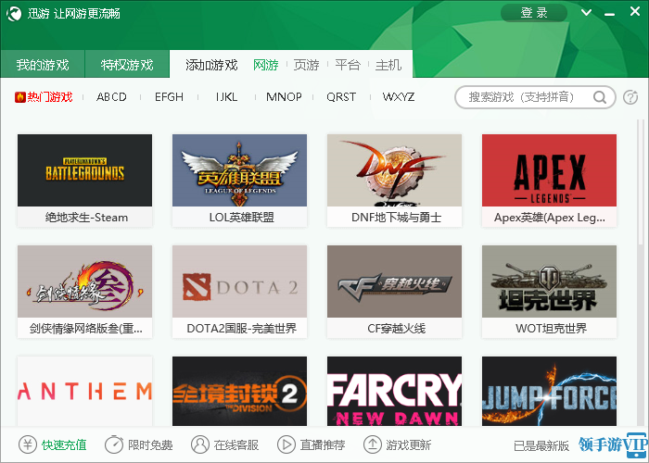The width and height of the screenshot is (649, 463).
Task: Select the Far Cry New Dawn thumbnail
Action: (394, 391)
